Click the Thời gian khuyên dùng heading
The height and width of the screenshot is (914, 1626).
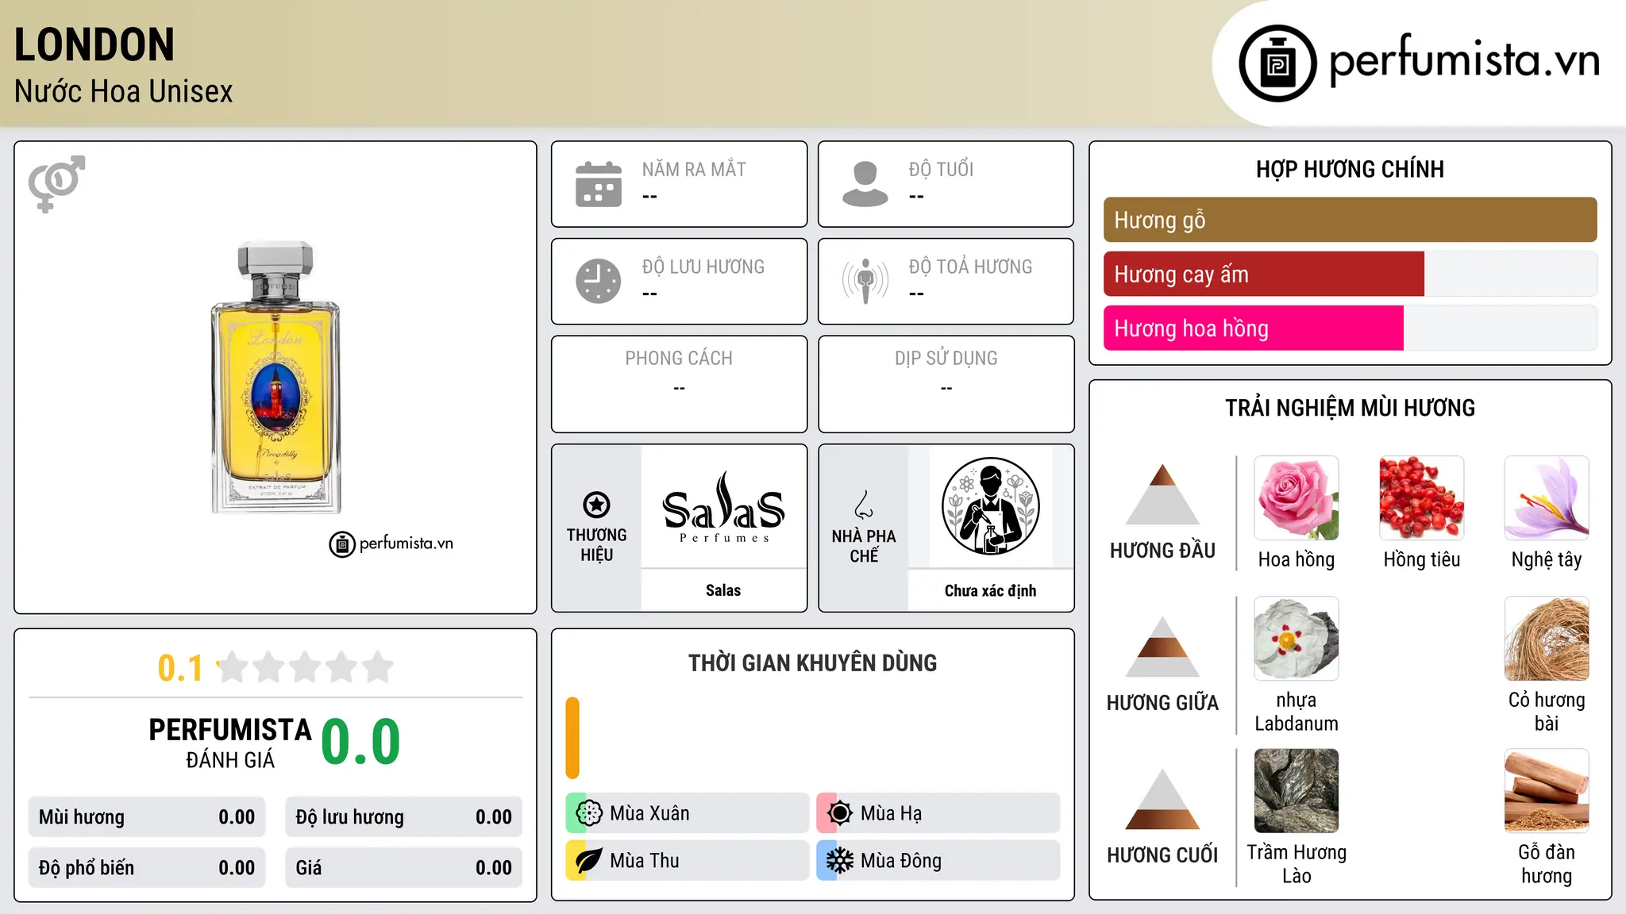[812, 662]
